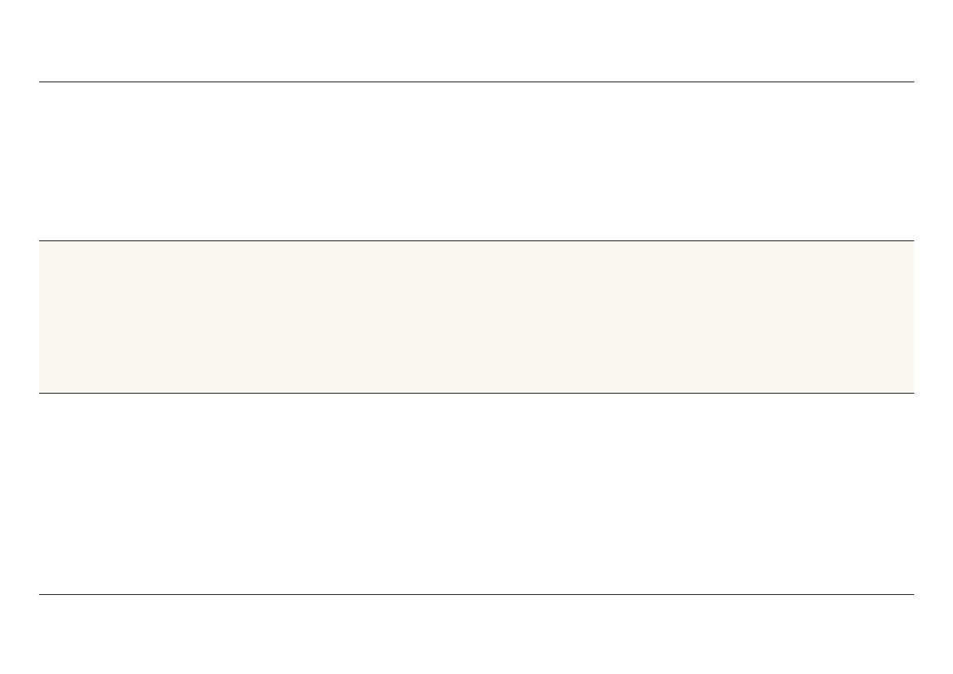Select the beige shaded middle row
This screenshot has height=674, width=953.
click(x=476, y=317)
